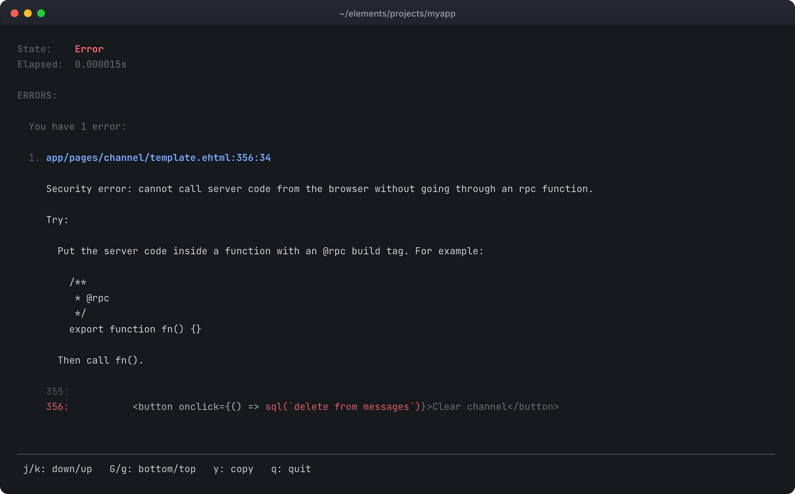Viewport: 795px width, 494px height.
Task: Click the ERRORS: section heading
Action: (37, 95)
